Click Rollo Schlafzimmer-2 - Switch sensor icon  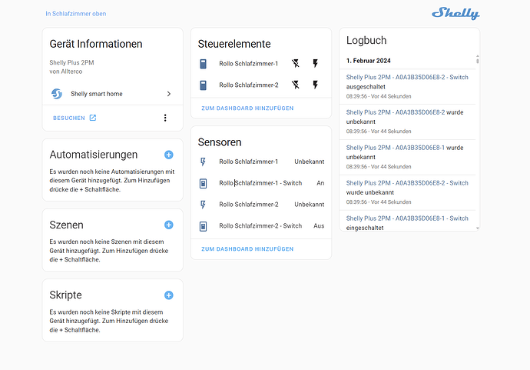[203, 226]
